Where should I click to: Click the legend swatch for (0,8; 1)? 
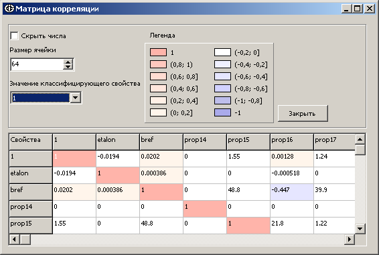click(158, 64)
